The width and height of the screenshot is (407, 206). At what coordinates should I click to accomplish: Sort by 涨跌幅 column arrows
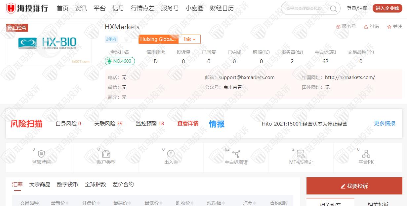pos(223,203)
